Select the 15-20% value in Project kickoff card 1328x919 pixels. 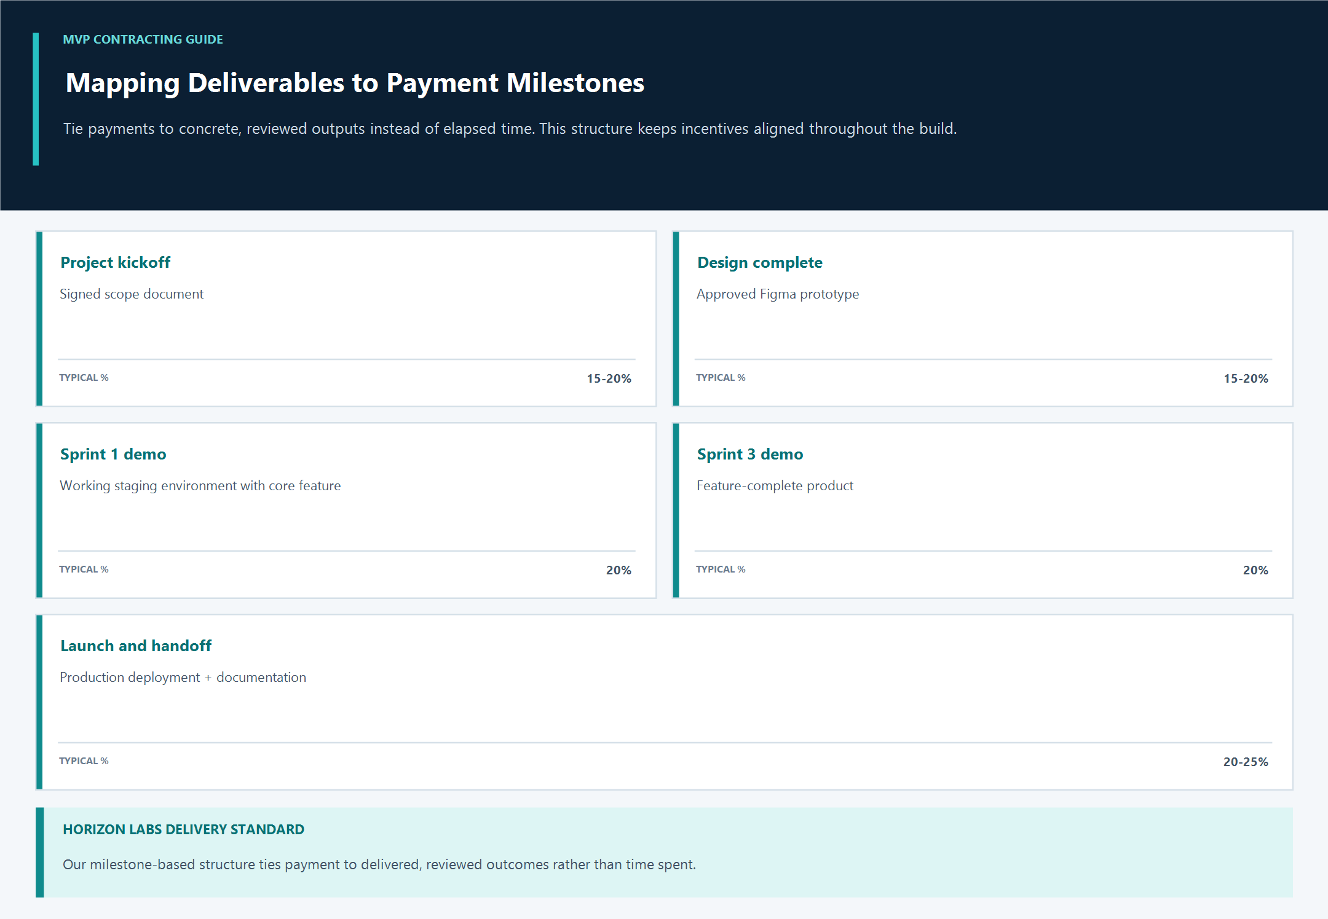(609, 378)
